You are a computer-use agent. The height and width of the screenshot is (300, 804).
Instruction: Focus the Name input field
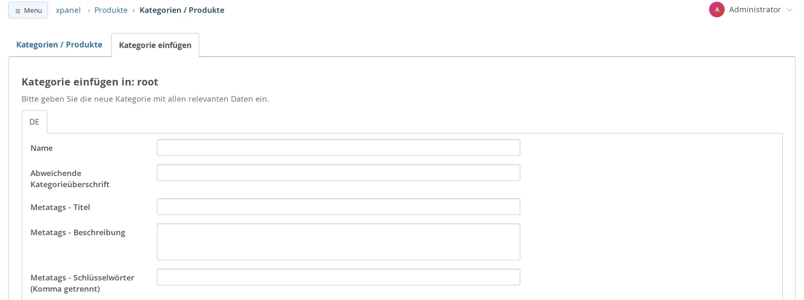338,147
